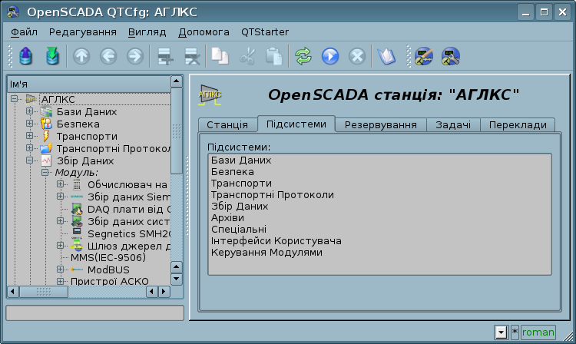
Task: Click the tree panel vertical scrollbar down arrow
Action: (x=177, y=279)
